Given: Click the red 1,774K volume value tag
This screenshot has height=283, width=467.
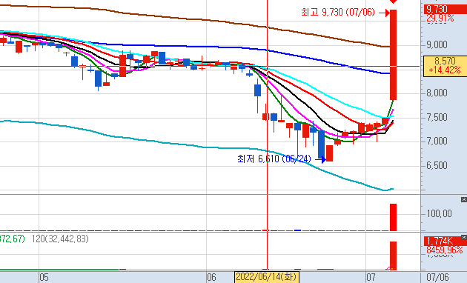Looking at the screenshot, I should [446, 241].
